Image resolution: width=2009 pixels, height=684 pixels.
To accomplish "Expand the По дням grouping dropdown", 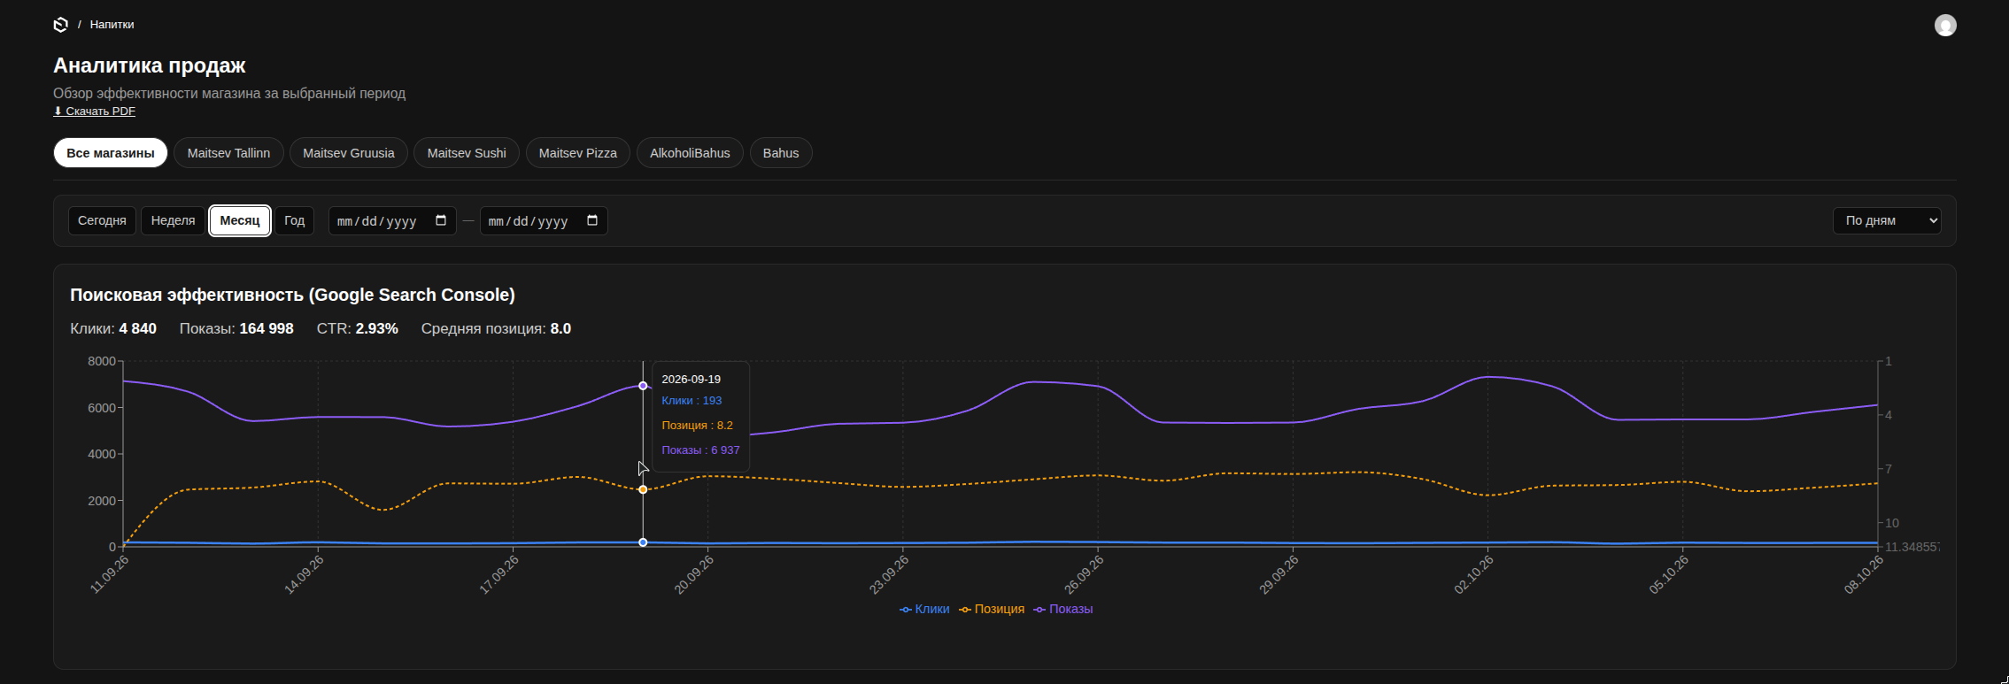I will click(1887, 220).
